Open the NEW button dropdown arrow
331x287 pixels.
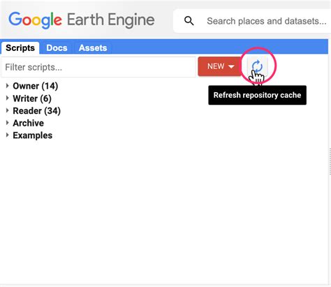(231, 66)
